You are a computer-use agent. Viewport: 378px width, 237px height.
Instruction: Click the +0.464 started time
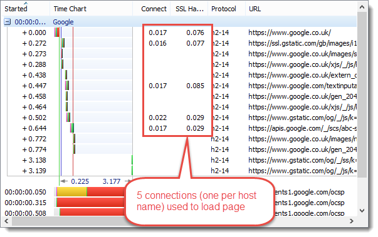click(x=34, y=107)
